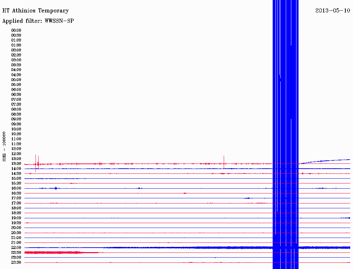Click the 22:00 time label

click(16, 248)
